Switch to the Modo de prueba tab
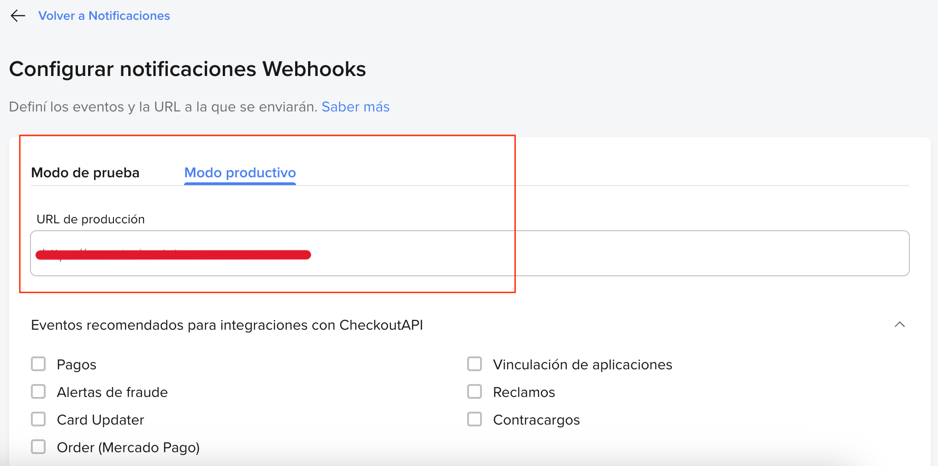Screen dimensions: 938x466 coord(85,173)
